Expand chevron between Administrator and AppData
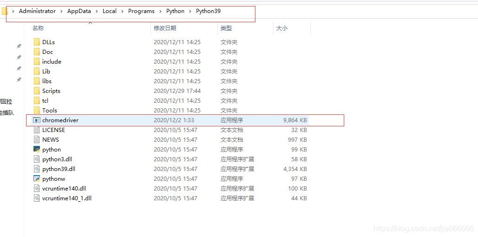Image resolution: width=478 pixels, height=237 pixels. (62, 11)
